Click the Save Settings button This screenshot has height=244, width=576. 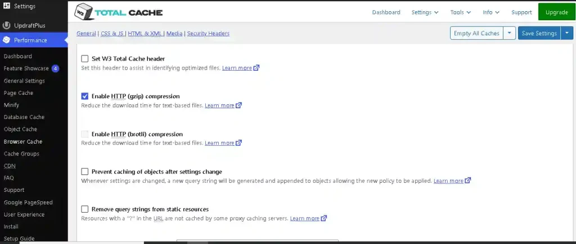(539, 33)
